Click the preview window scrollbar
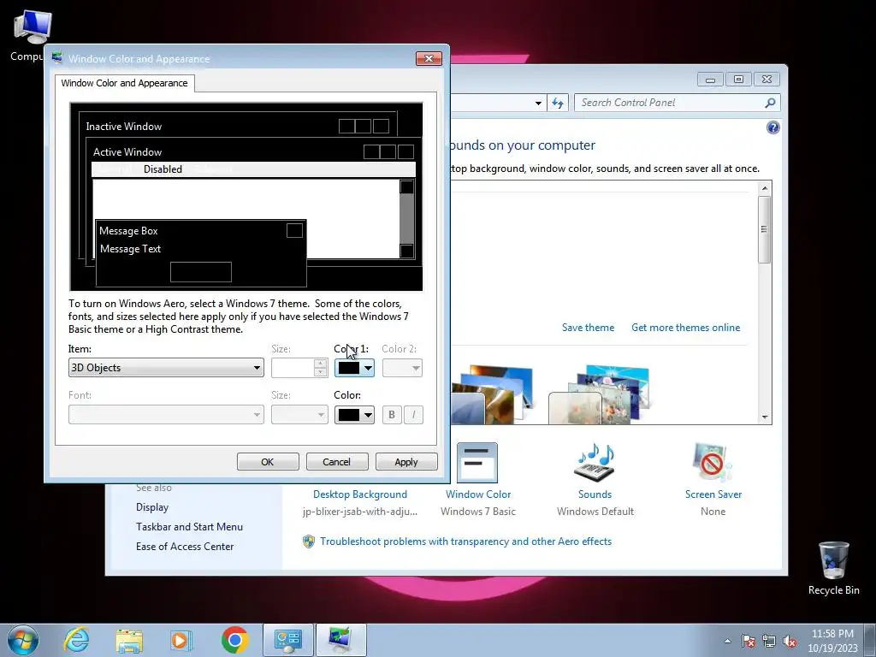Viewport: 876px width, 657px height. [x=406, y=218]
